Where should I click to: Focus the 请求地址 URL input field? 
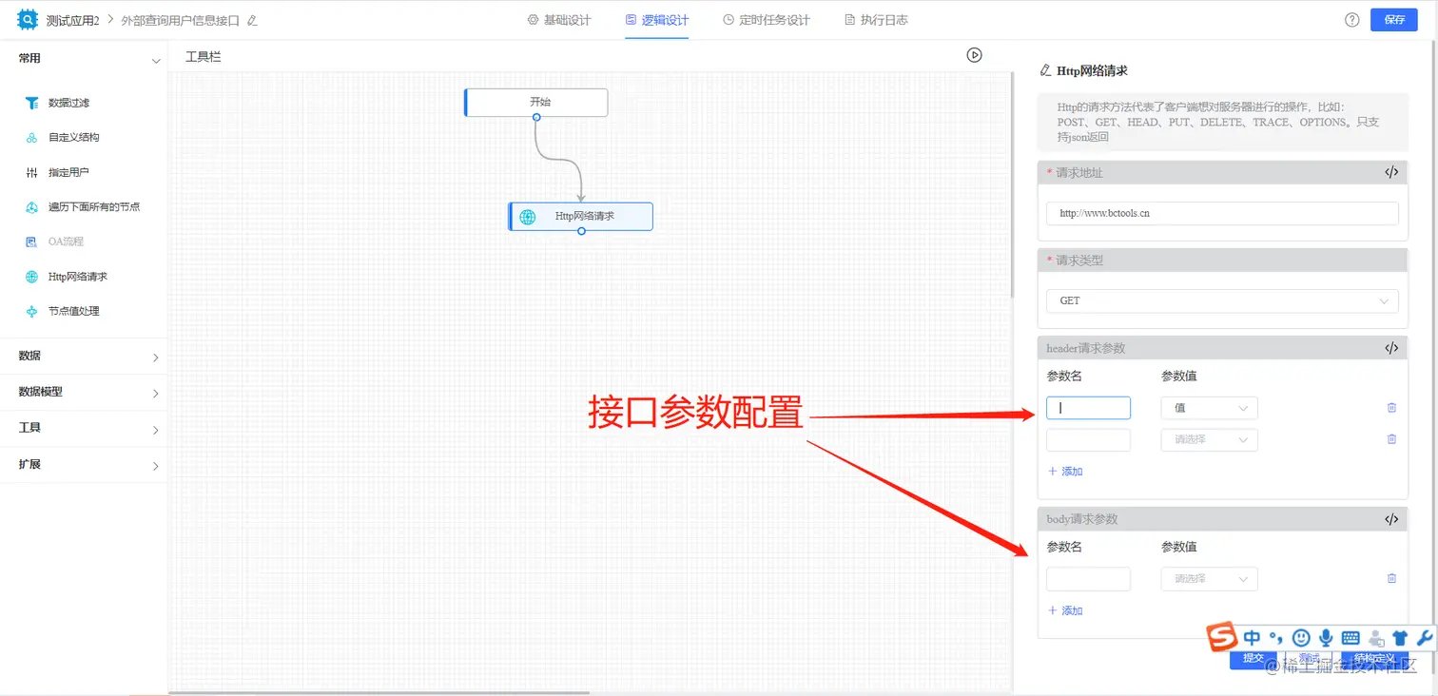[1222, 213]
